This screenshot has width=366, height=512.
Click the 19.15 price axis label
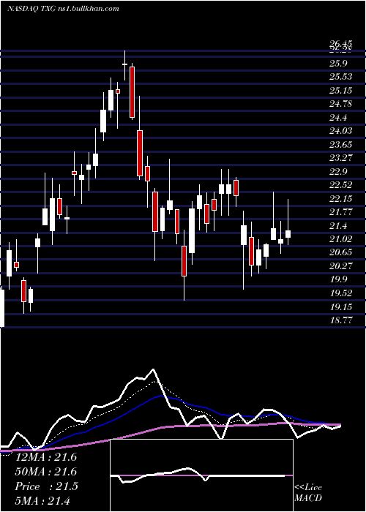[x=341, y=306]
